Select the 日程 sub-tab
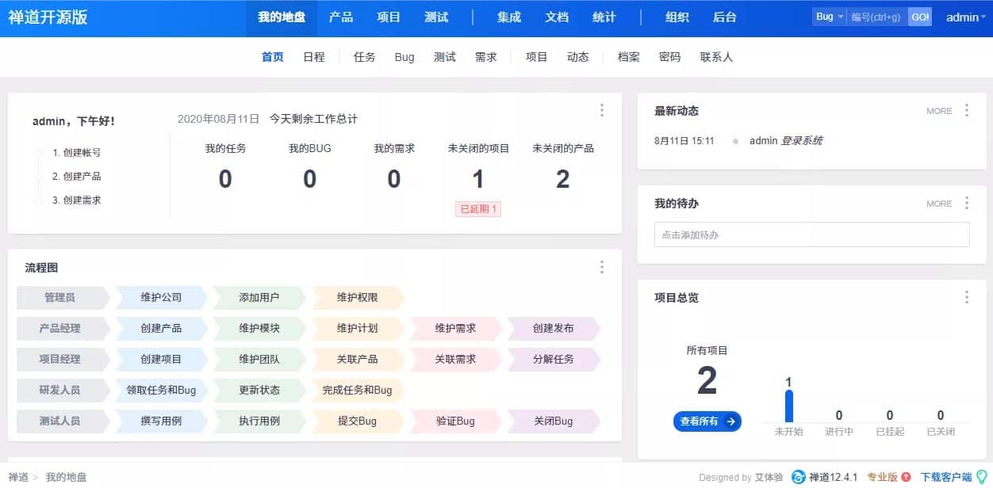993x488 pixels. (x=314, y=57)
